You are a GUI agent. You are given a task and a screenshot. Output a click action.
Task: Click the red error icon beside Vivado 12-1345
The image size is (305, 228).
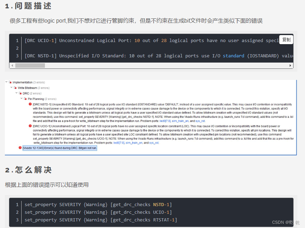click(x=20, y=148)
